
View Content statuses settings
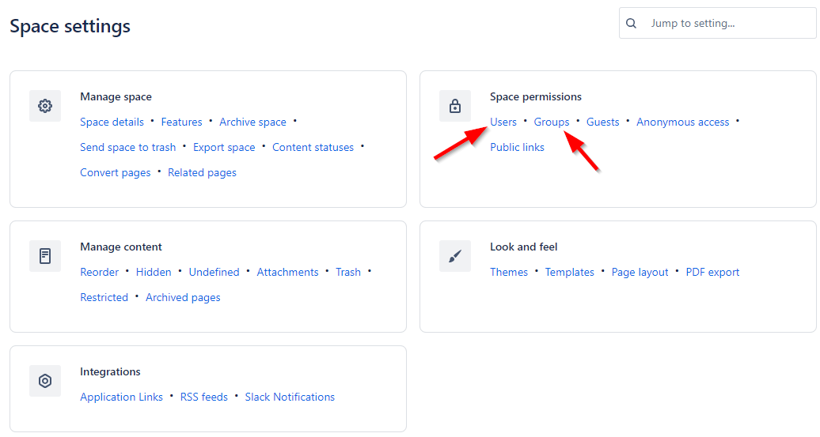click(x=313, y=147)
